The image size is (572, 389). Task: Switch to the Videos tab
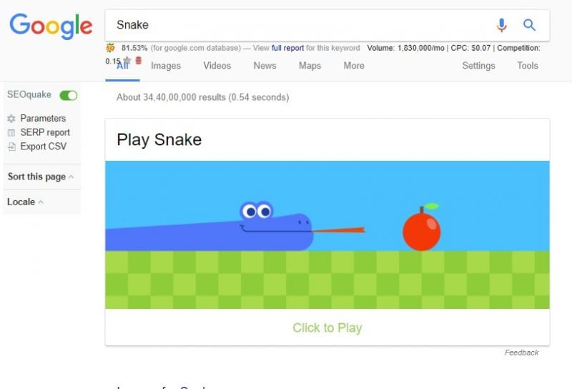click(217, 66)
